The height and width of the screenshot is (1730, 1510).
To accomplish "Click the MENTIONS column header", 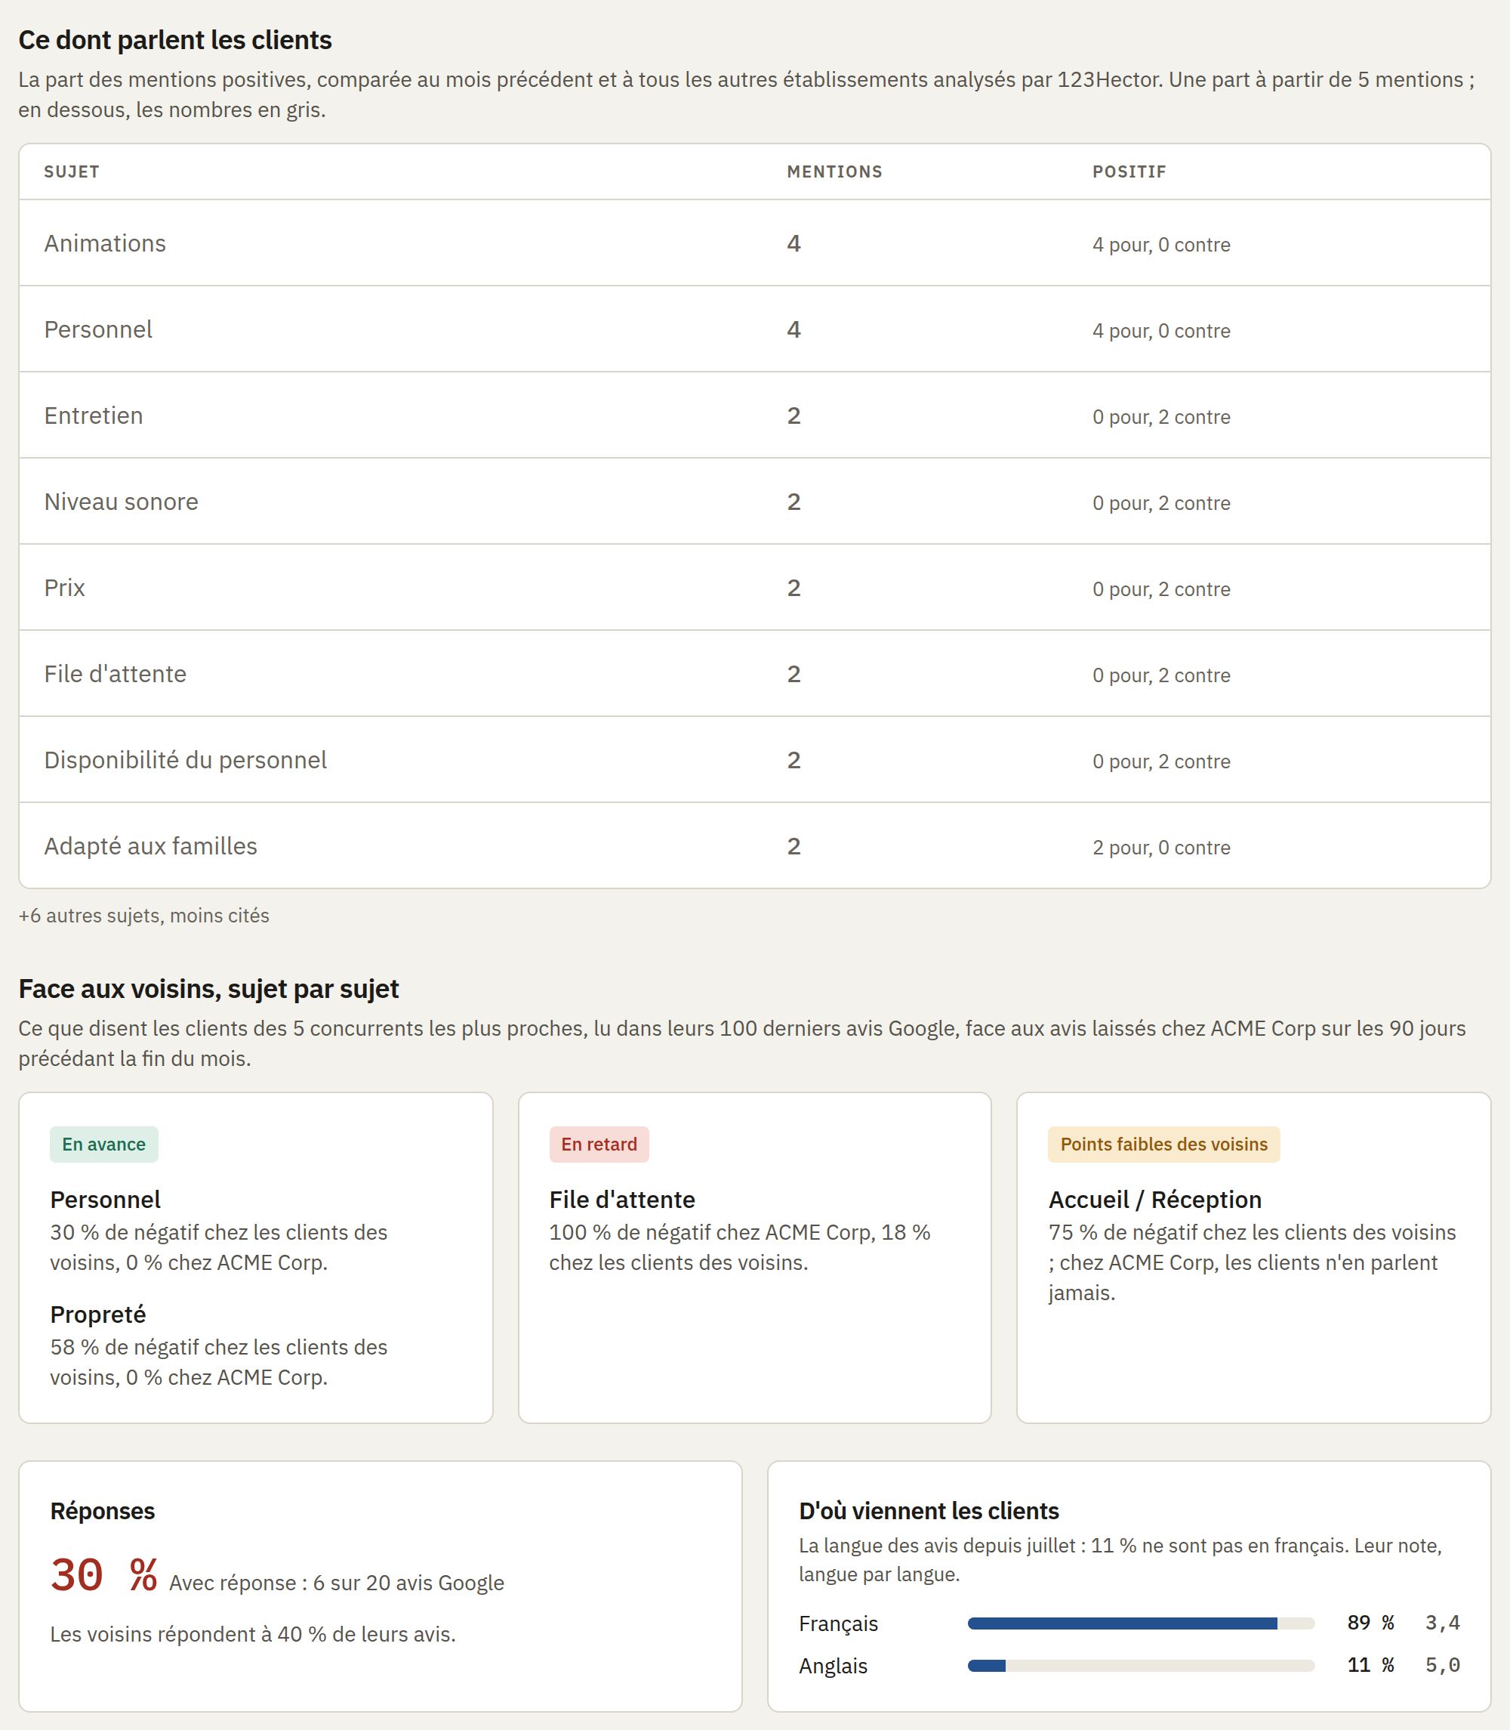I will 834,172.
